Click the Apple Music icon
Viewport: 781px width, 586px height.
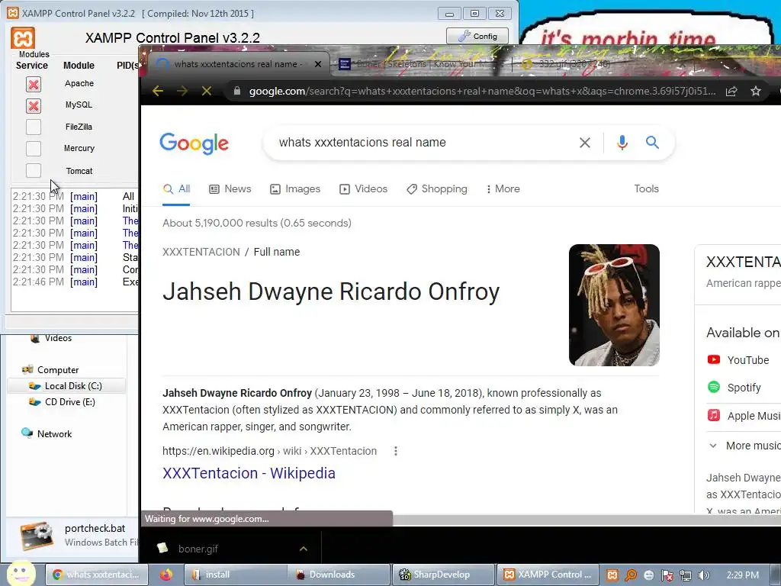714,415
